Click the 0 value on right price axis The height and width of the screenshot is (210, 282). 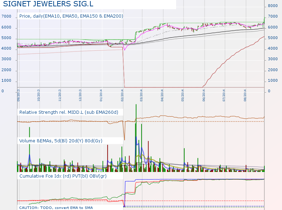click(x=269, y=91)
